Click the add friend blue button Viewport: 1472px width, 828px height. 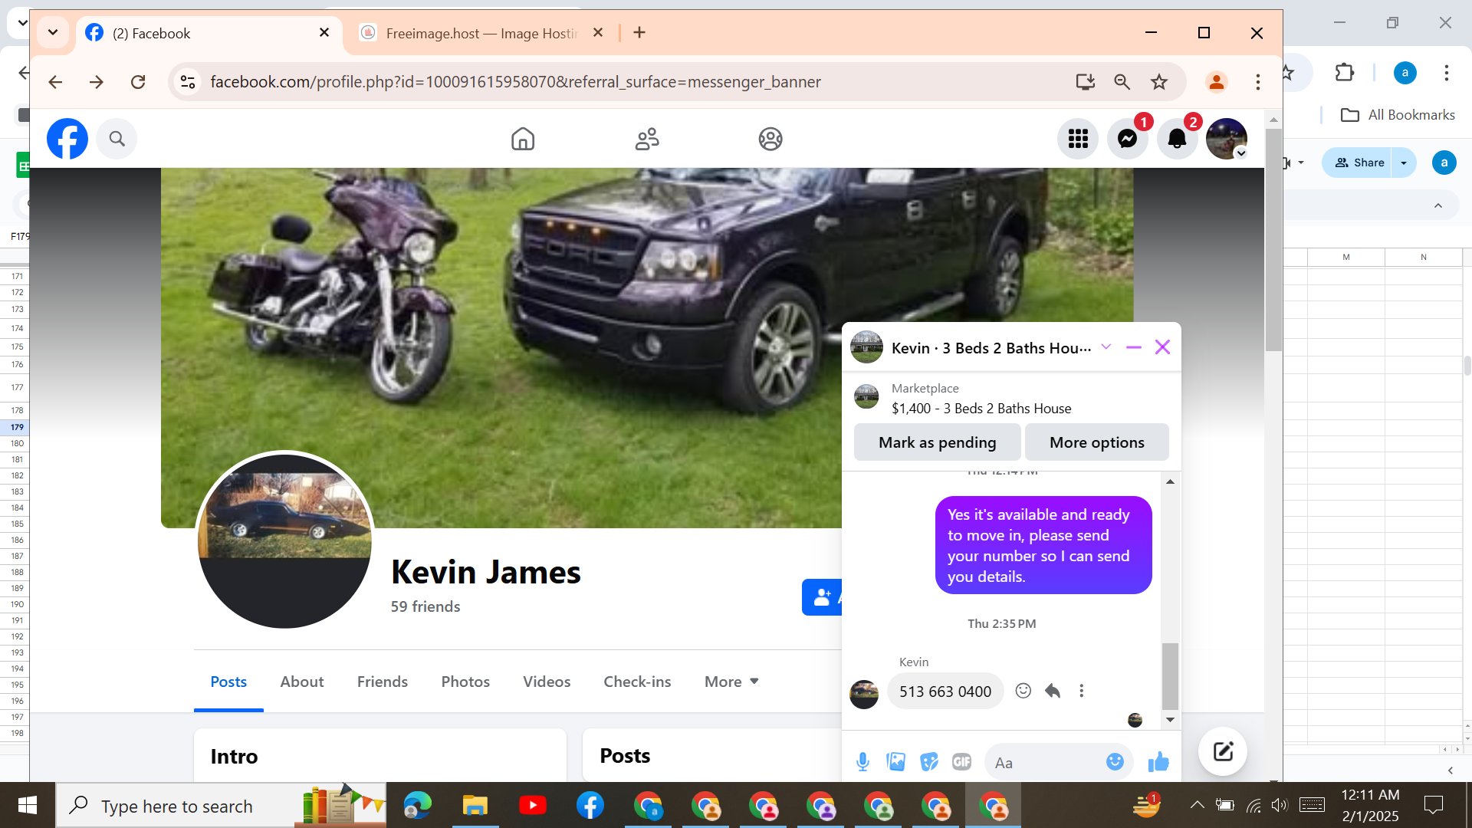tap(822, 597)
